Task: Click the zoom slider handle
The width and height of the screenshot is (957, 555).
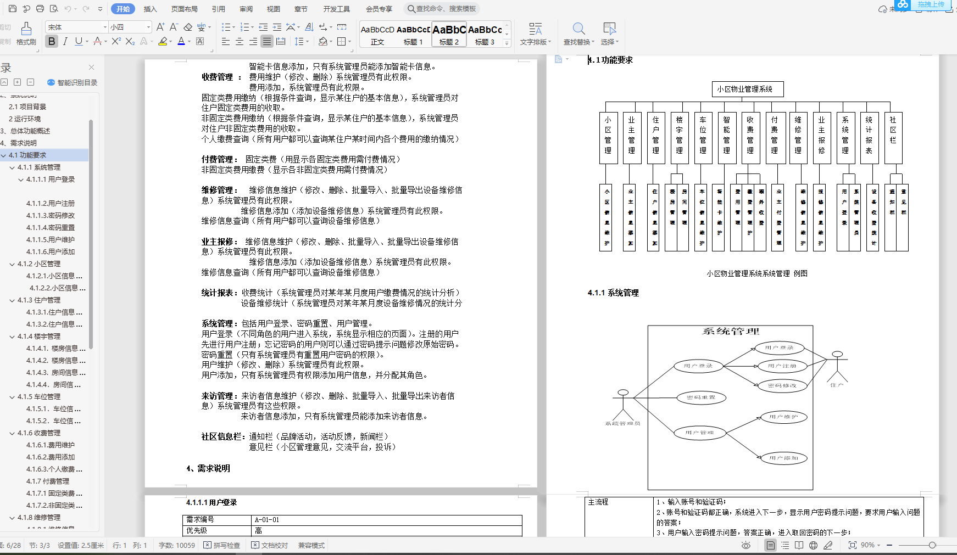Action: [x=932, y=545]
